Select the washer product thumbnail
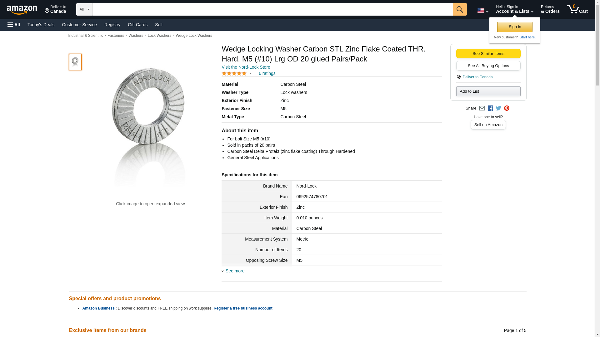This screenshot has width=600, height=337. click(x=75, y=62)
